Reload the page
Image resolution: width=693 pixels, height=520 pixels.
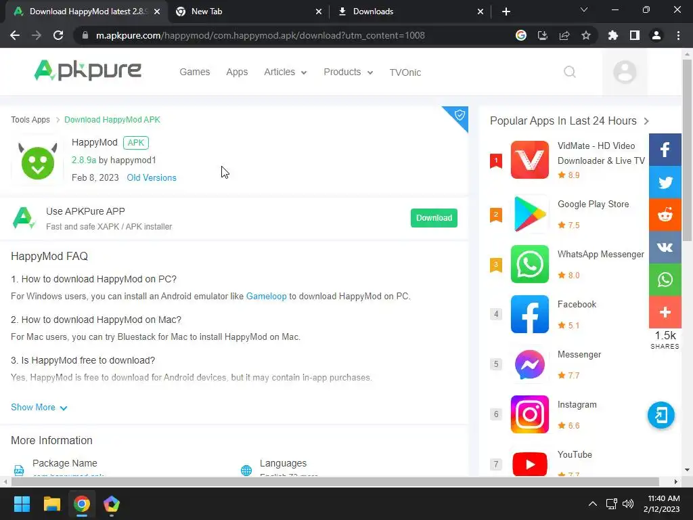pos(58,35)
